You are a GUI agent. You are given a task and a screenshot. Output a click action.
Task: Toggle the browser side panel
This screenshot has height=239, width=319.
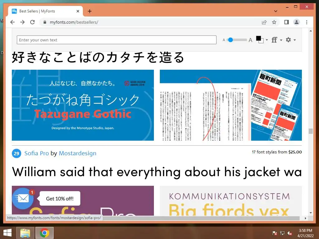click(287, 22)
